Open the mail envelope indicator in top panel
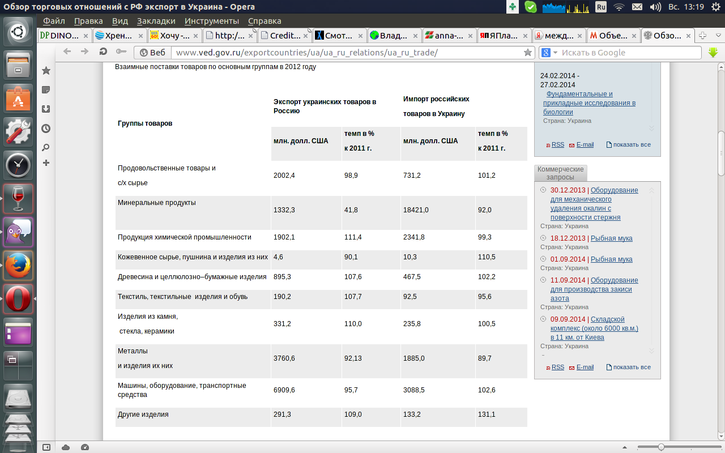The width and height of the screenshot is (725, 453). pos(637,7)
